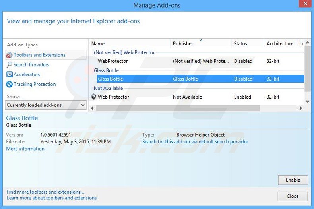Click the horizontal scrollbar thumb

pyautogui.click(x=178, y=108)
